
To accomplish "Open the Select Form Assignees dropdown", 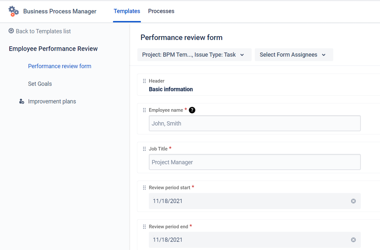I will [x=294, y=54].
